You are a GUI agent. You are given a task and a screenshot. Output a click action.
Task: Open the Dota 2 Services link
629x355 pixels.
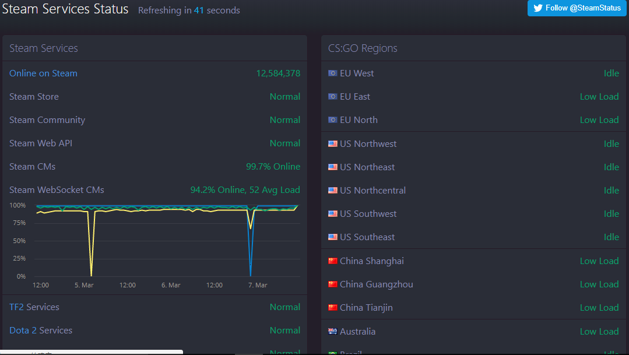pyautogui.click(x=41, y=331)
